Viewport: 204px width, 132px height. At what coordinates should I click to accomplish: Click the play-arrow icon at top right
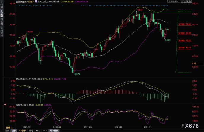tap(188, 1)
